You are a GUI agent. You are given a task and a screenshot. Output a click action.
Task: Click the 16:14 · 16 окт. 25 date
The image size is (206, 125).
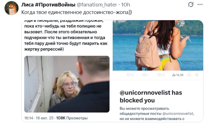click(x=39, y=118)
